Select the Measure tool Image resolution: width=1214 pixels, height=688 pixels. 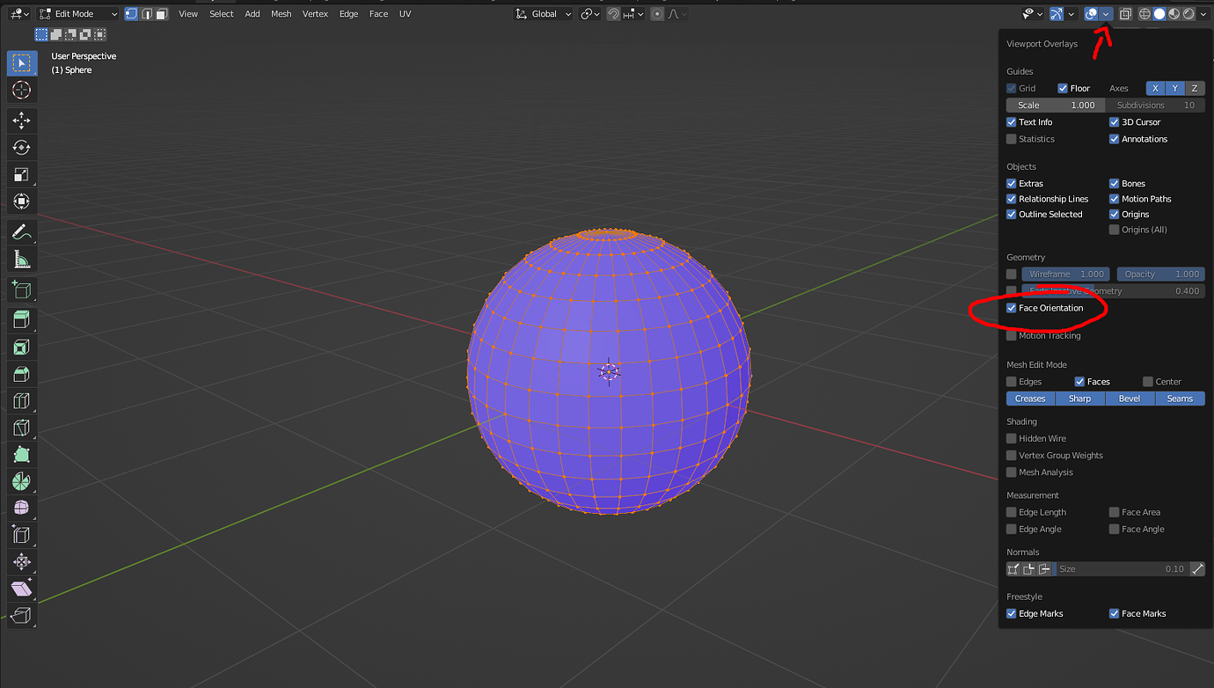(x=21, y=259)
